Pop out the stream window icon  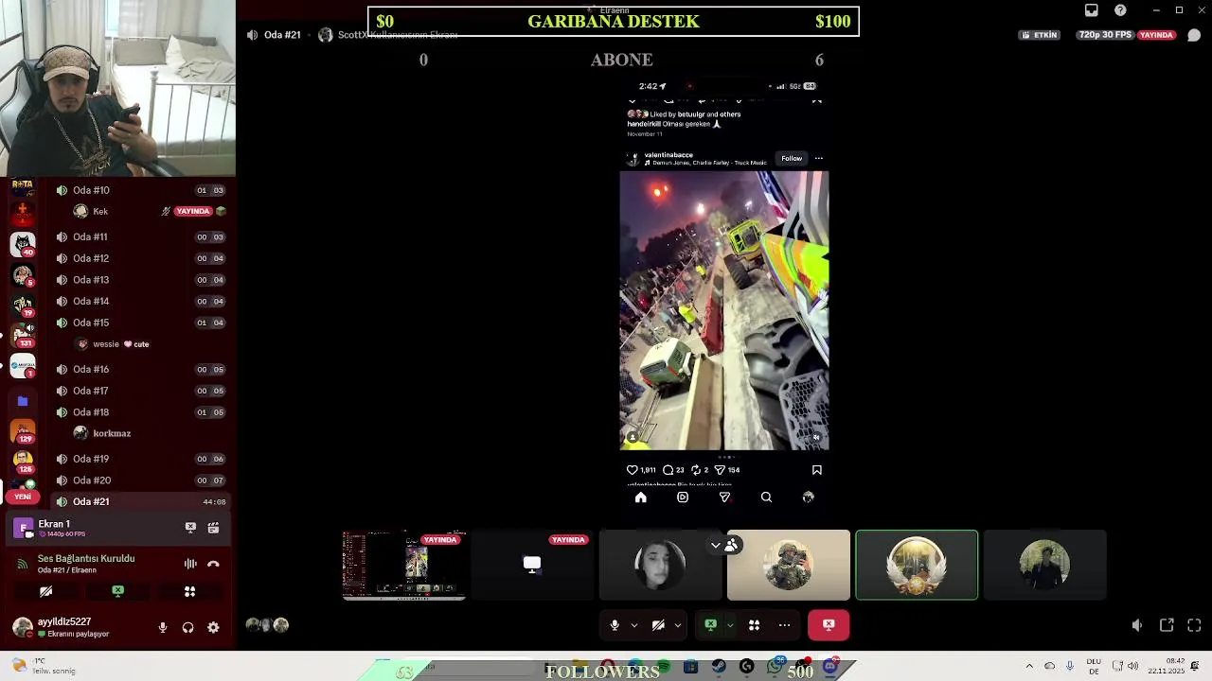point(1167,625)
